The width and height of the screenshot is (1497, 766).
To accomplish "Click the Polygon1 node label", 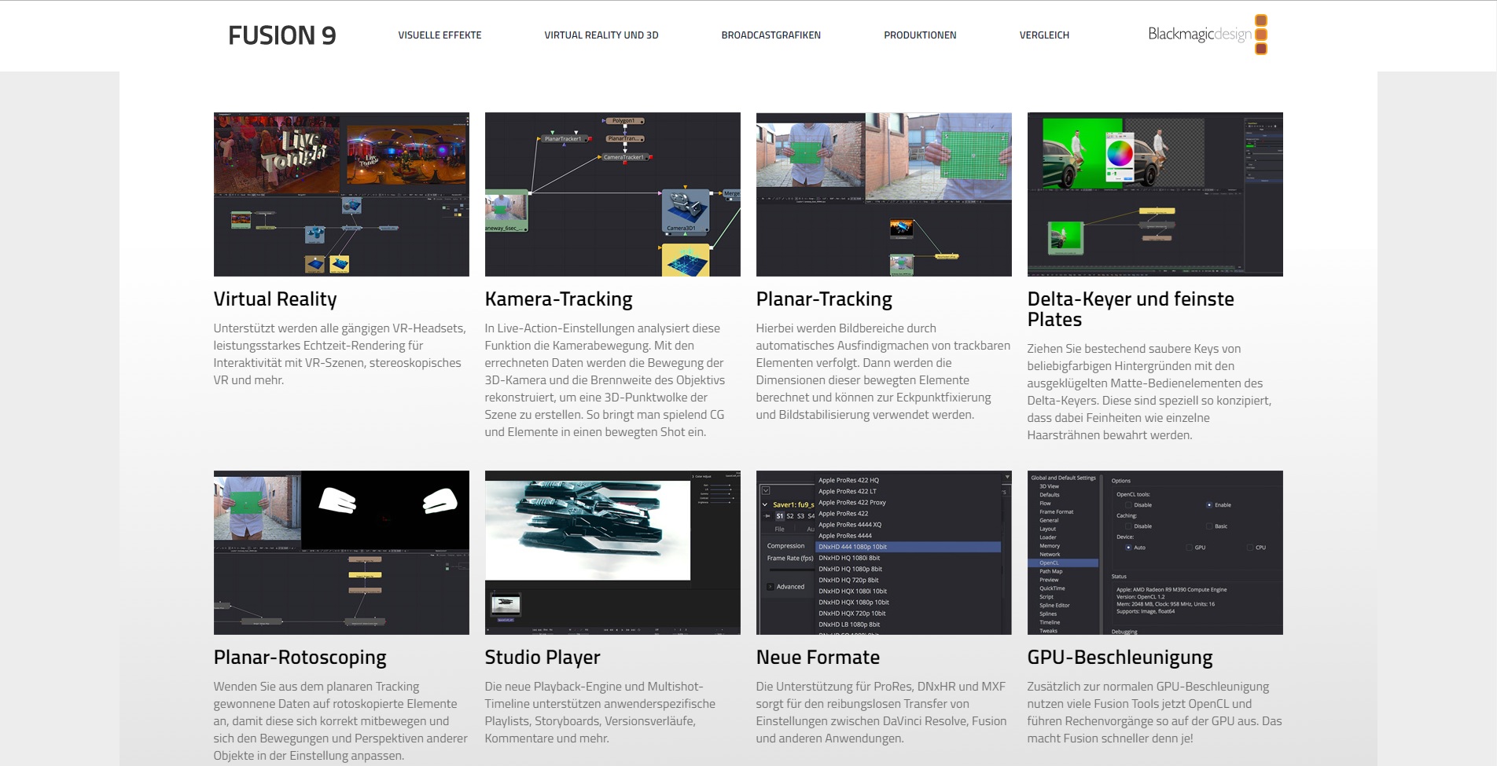I will (x=623, y=121).
